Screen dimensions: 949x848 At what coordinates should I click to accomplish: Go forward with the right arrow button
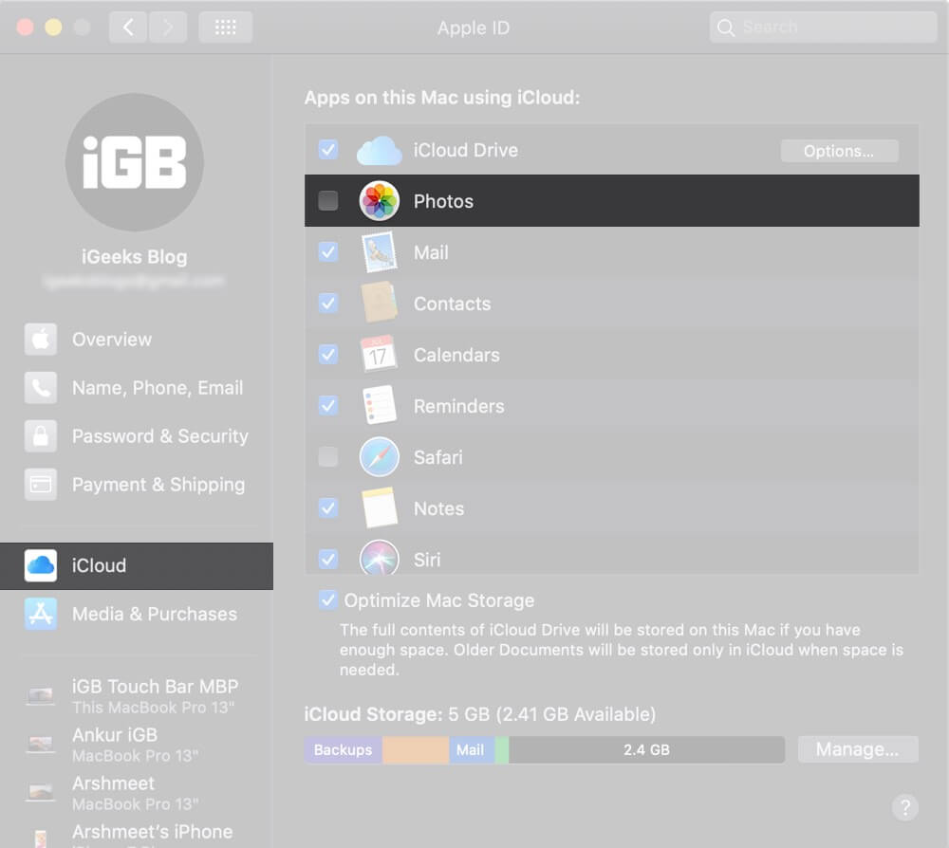point(168,28)
